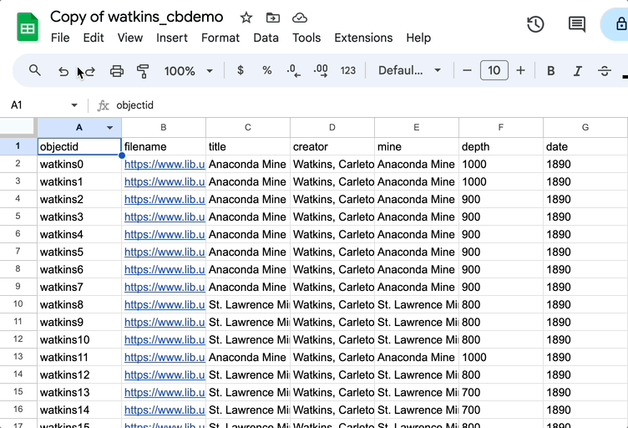
Task: Open the Tools menu
Action: [306, 38]
